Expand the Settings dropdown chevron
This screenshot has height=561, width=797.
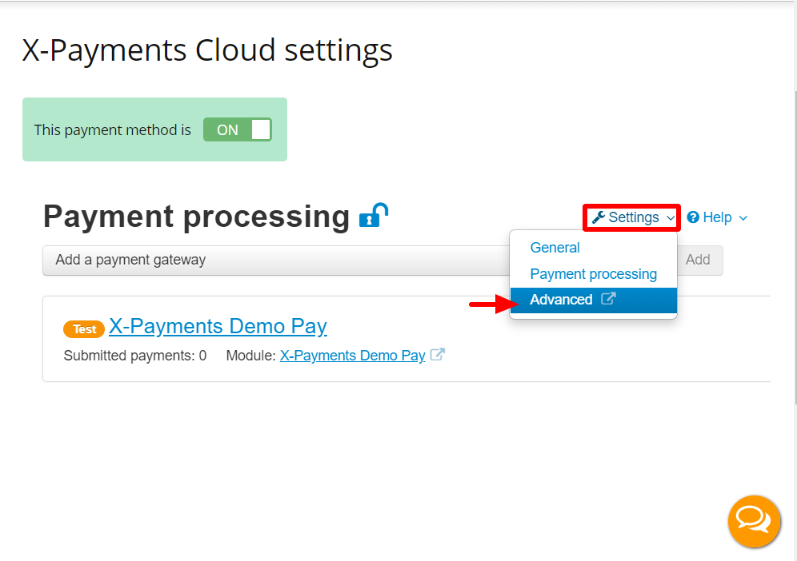tap(671, 218)
